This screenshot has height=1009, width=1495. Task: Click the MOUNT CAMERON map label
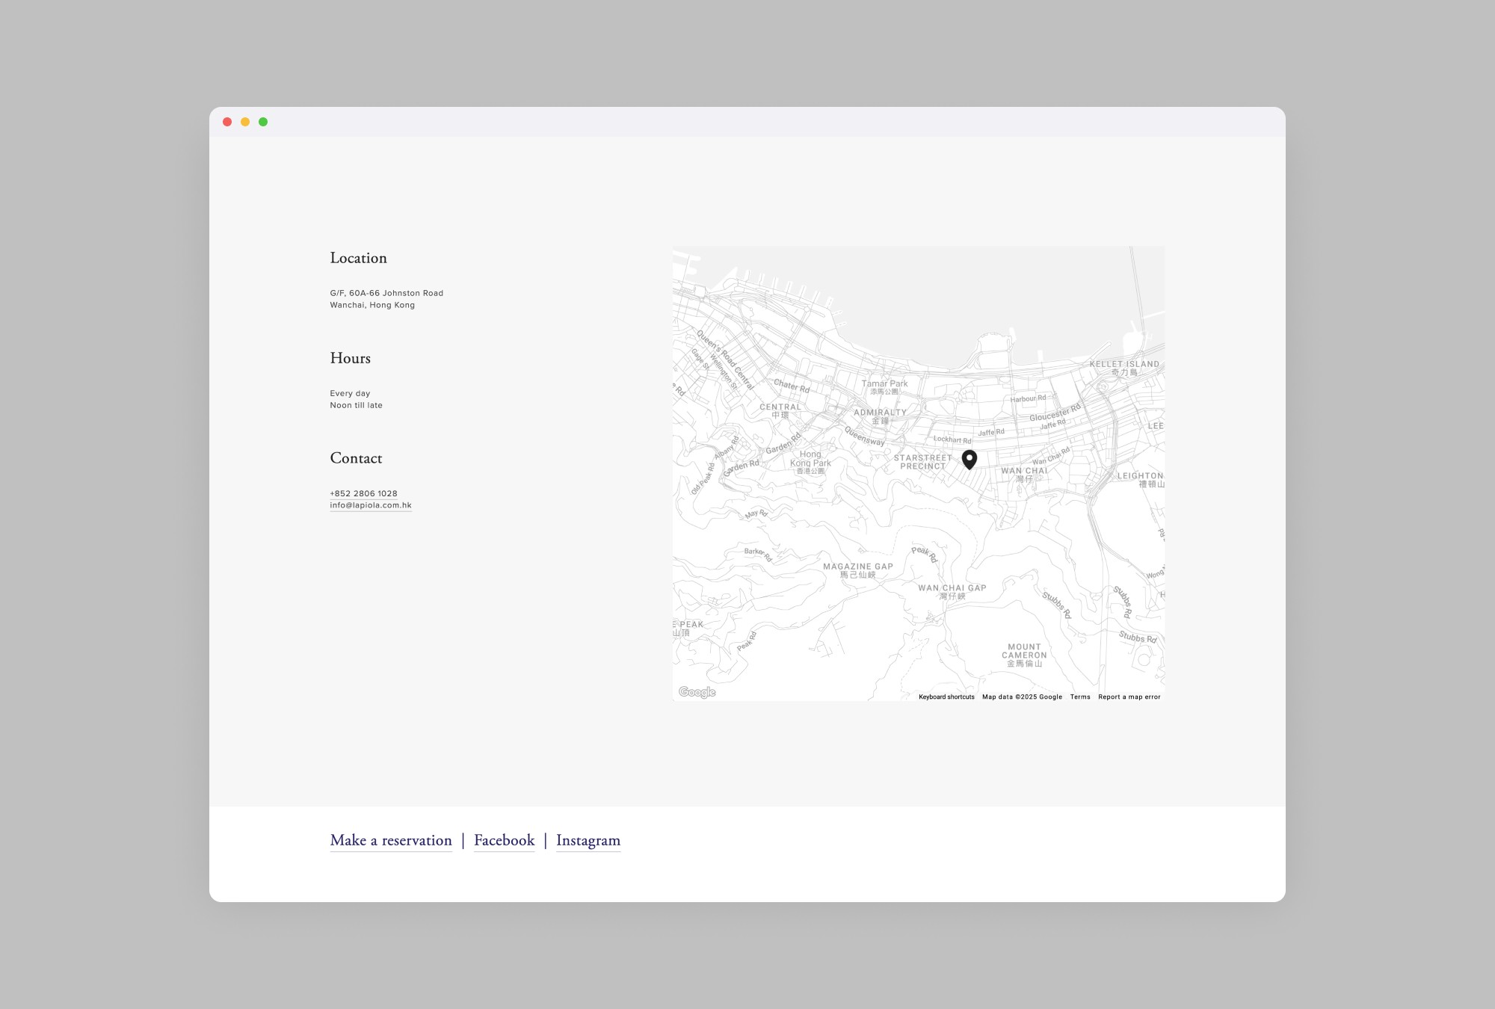1024,651
